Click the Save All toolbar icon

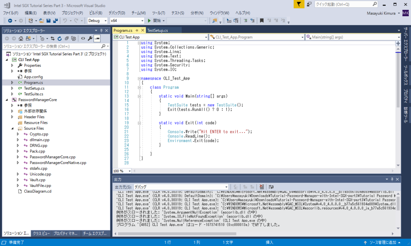(55, 20)
